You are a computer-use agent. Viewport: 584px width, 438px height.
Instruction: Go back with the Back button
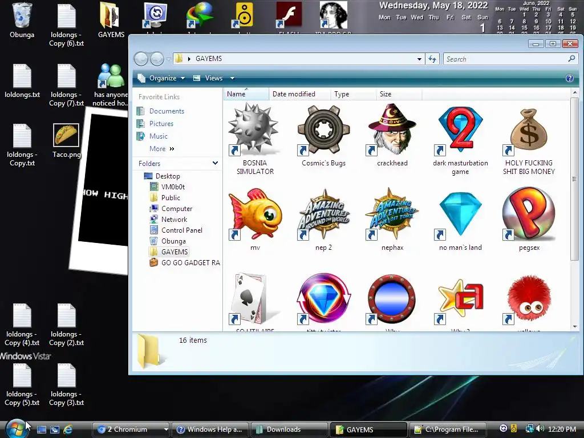(141, 59)
